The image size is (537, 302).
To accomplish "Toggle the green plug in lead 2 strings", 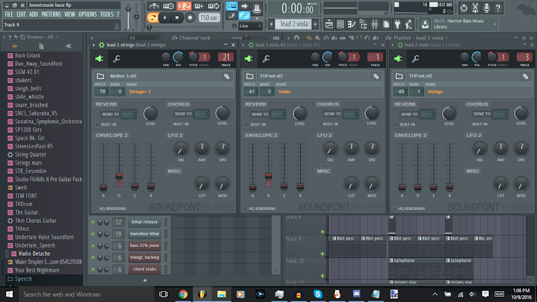I will pos(99,58).
